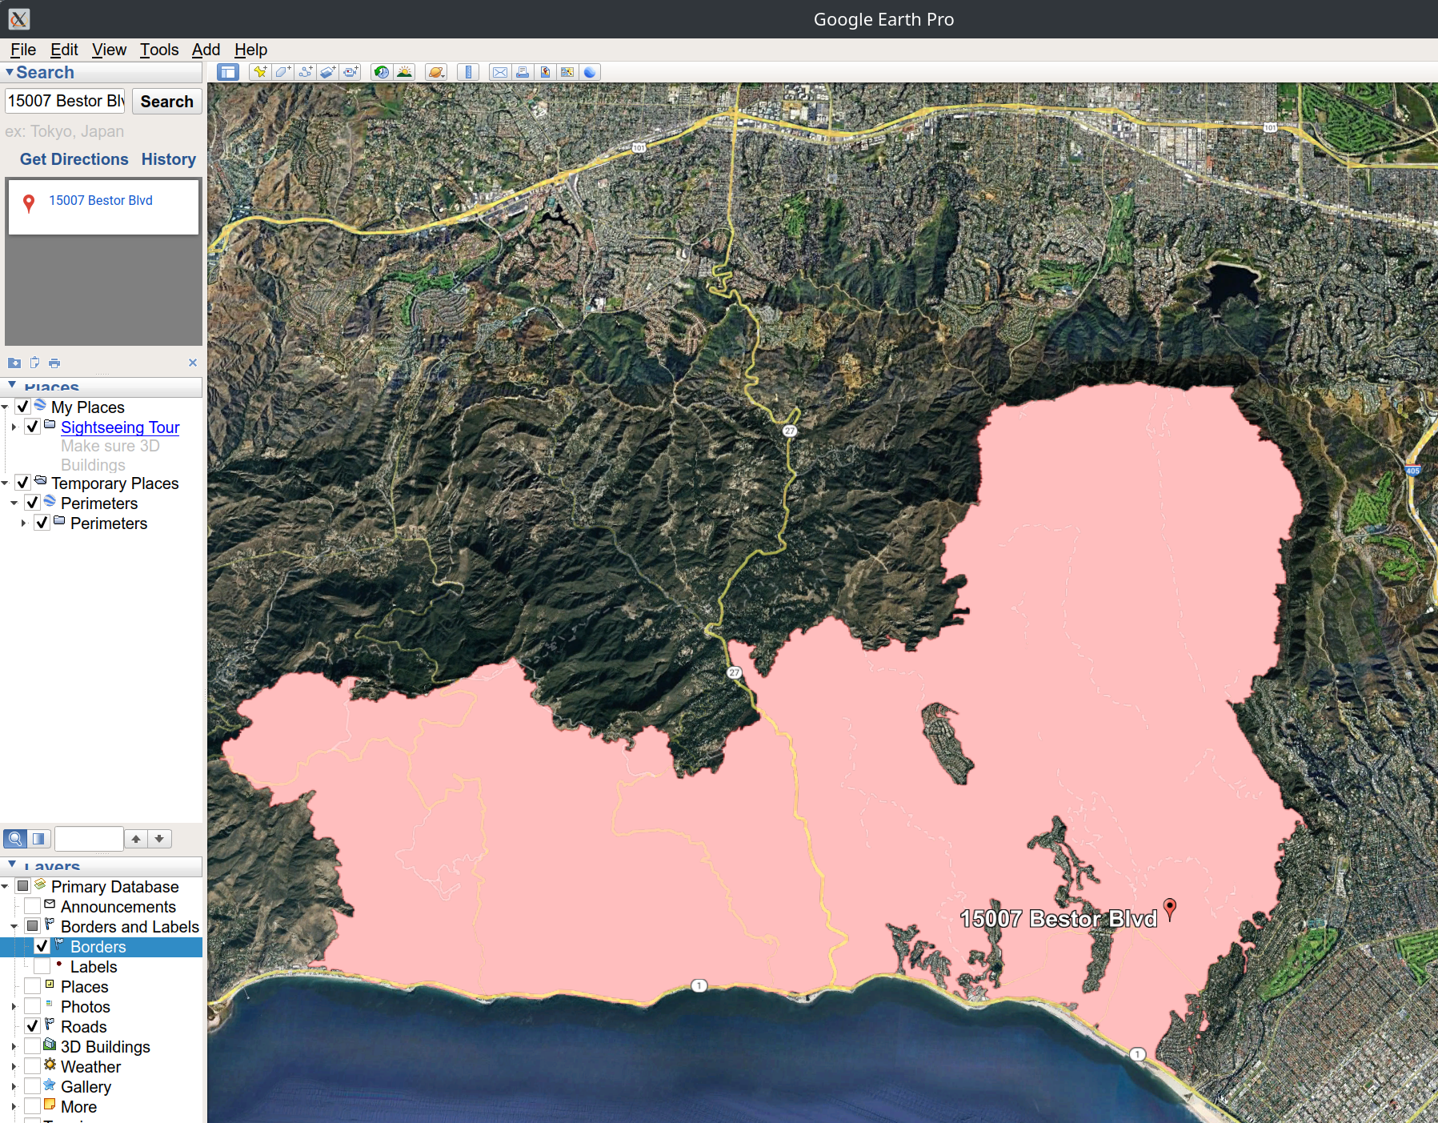Collapse the Layers panel header triangle

12,865
